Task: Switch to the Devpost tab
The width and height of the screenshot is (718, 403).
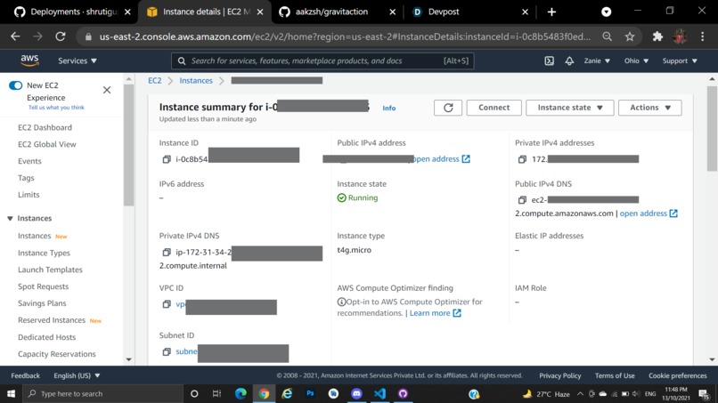Action: click(x=469, y=12)
